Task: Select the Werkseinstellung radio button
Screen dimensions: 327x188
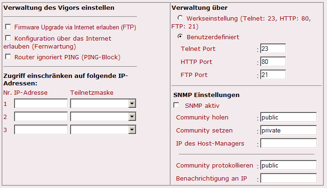Action: coord(180,18)
